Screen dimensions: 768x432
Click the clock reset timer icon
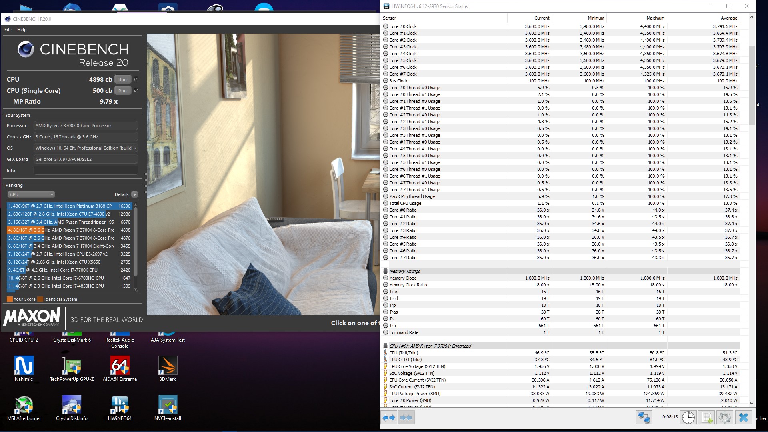point(688,418)
